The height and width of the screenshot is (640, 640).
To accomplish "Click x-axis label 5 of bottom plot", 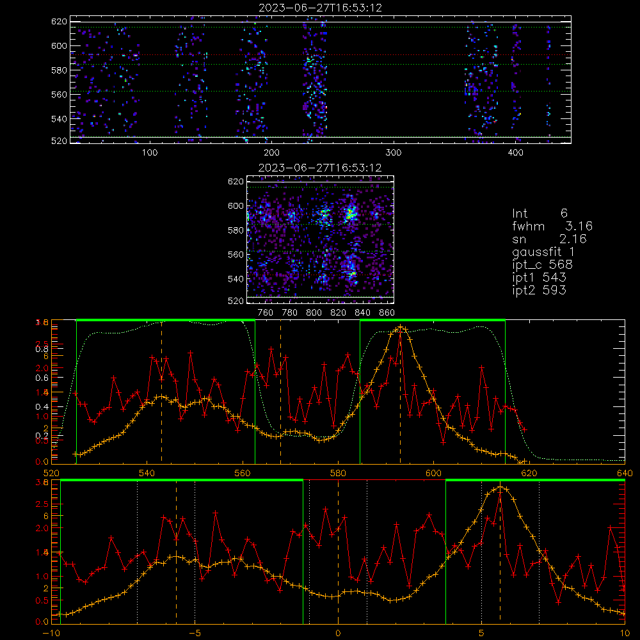I will tap(481, 633).
